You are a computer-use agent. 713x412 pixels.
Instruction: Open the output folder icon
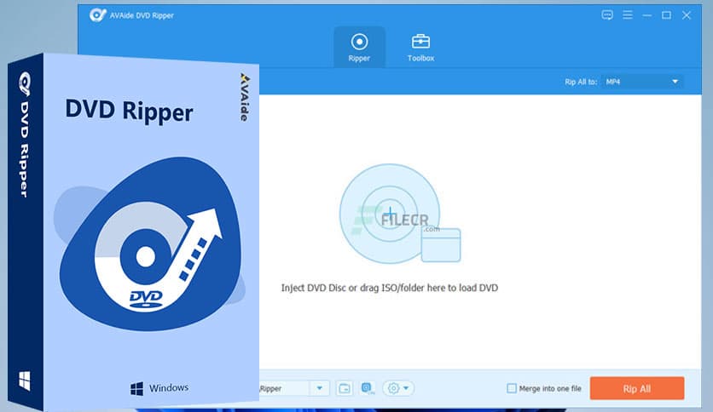pyautogui.click(x=345, y=388)
